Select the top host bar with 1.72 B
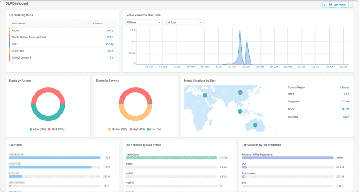The height and width of the screenshot is (192, 359). pyautogui.click(x=54, y=158)
